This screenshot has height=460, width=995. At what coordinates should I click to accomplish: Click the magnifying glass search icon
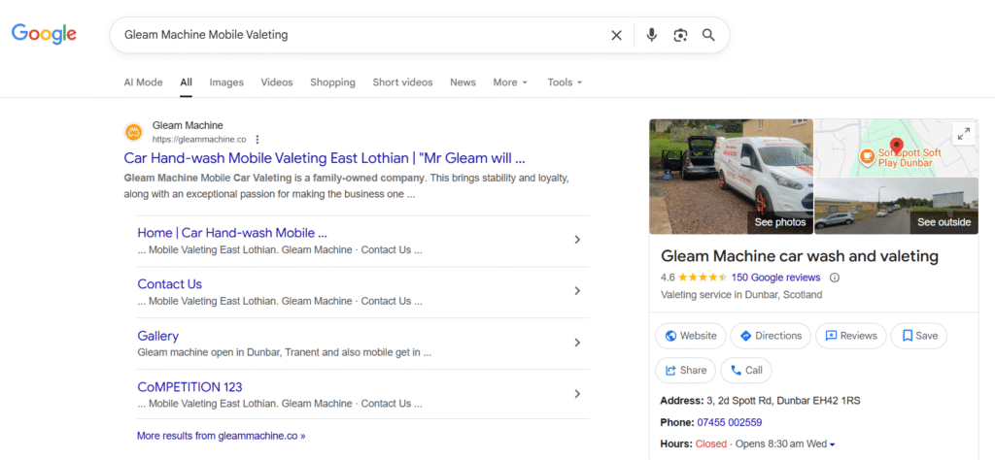(708, 35)
